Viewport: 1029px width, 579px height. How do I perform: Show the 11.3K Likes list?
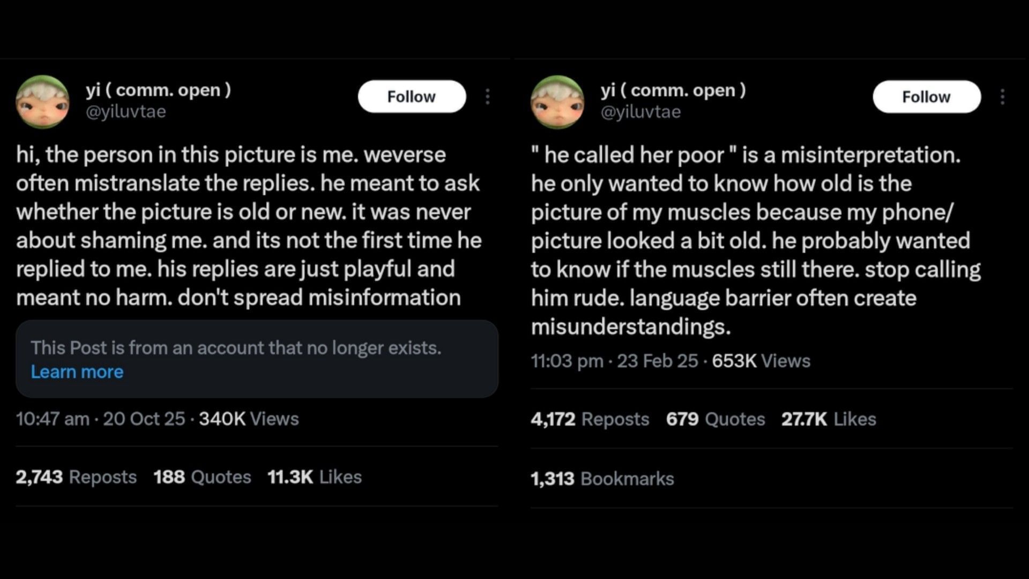click(x=315, y=477)
